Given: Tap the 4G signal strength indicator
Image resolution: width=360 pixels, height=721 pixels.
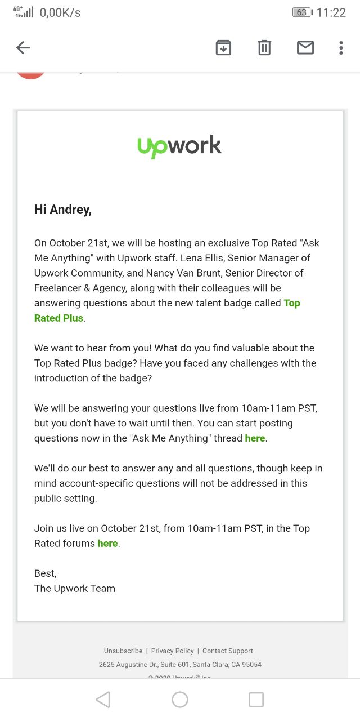Looking at the screenshot, I should click(x=24, y=12).
